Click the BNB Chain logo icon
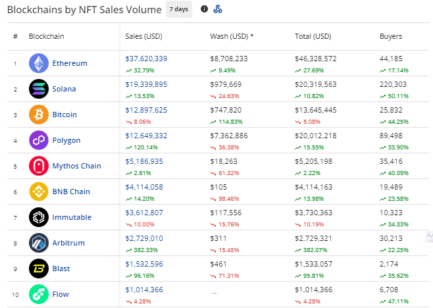This screenshot has height=308, width=433. coord(39,192)
